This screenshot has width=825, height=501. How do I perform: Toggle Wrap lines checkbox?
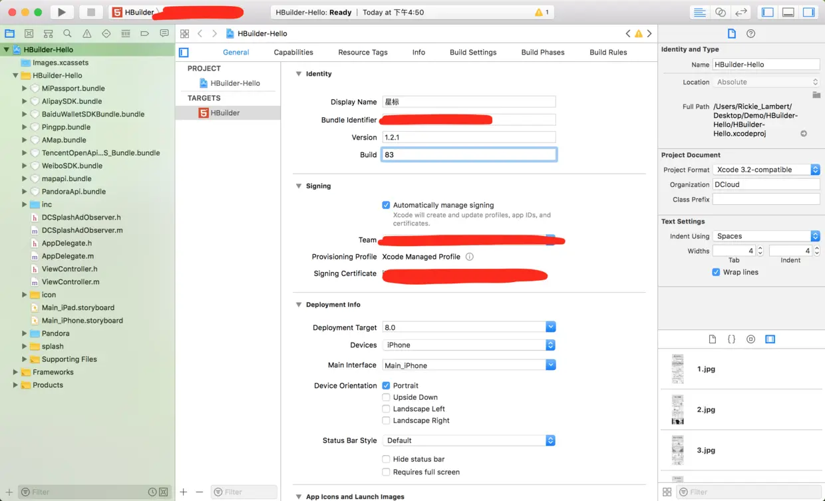(x=716, y=272)
